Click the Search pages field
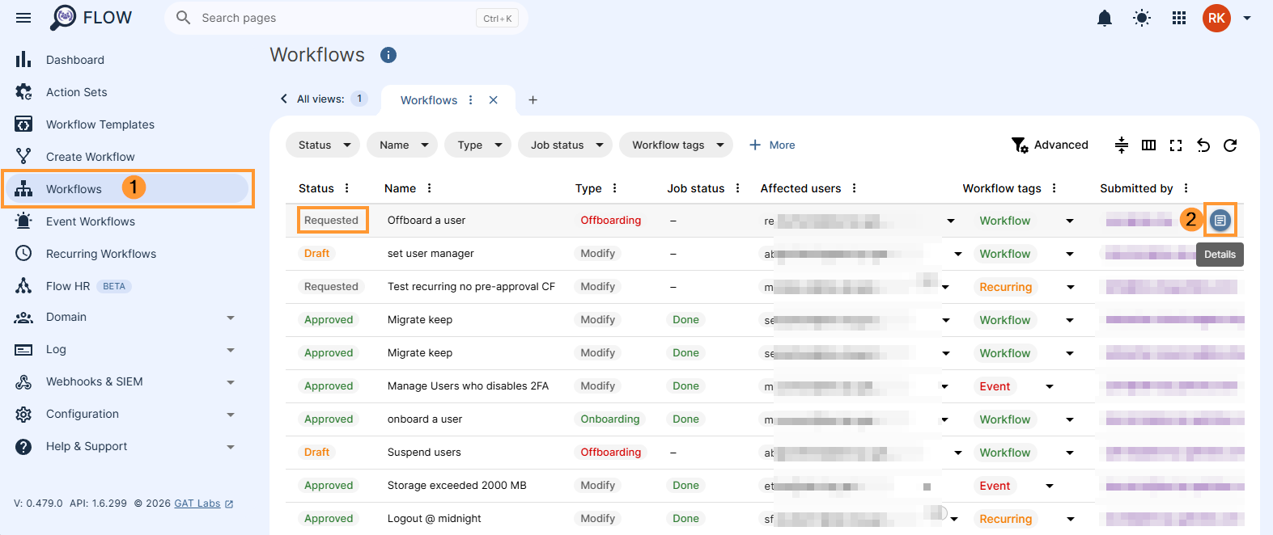The width and height of the screenshot is (1273, 535). pyautogui.click(x=346, y=18)
